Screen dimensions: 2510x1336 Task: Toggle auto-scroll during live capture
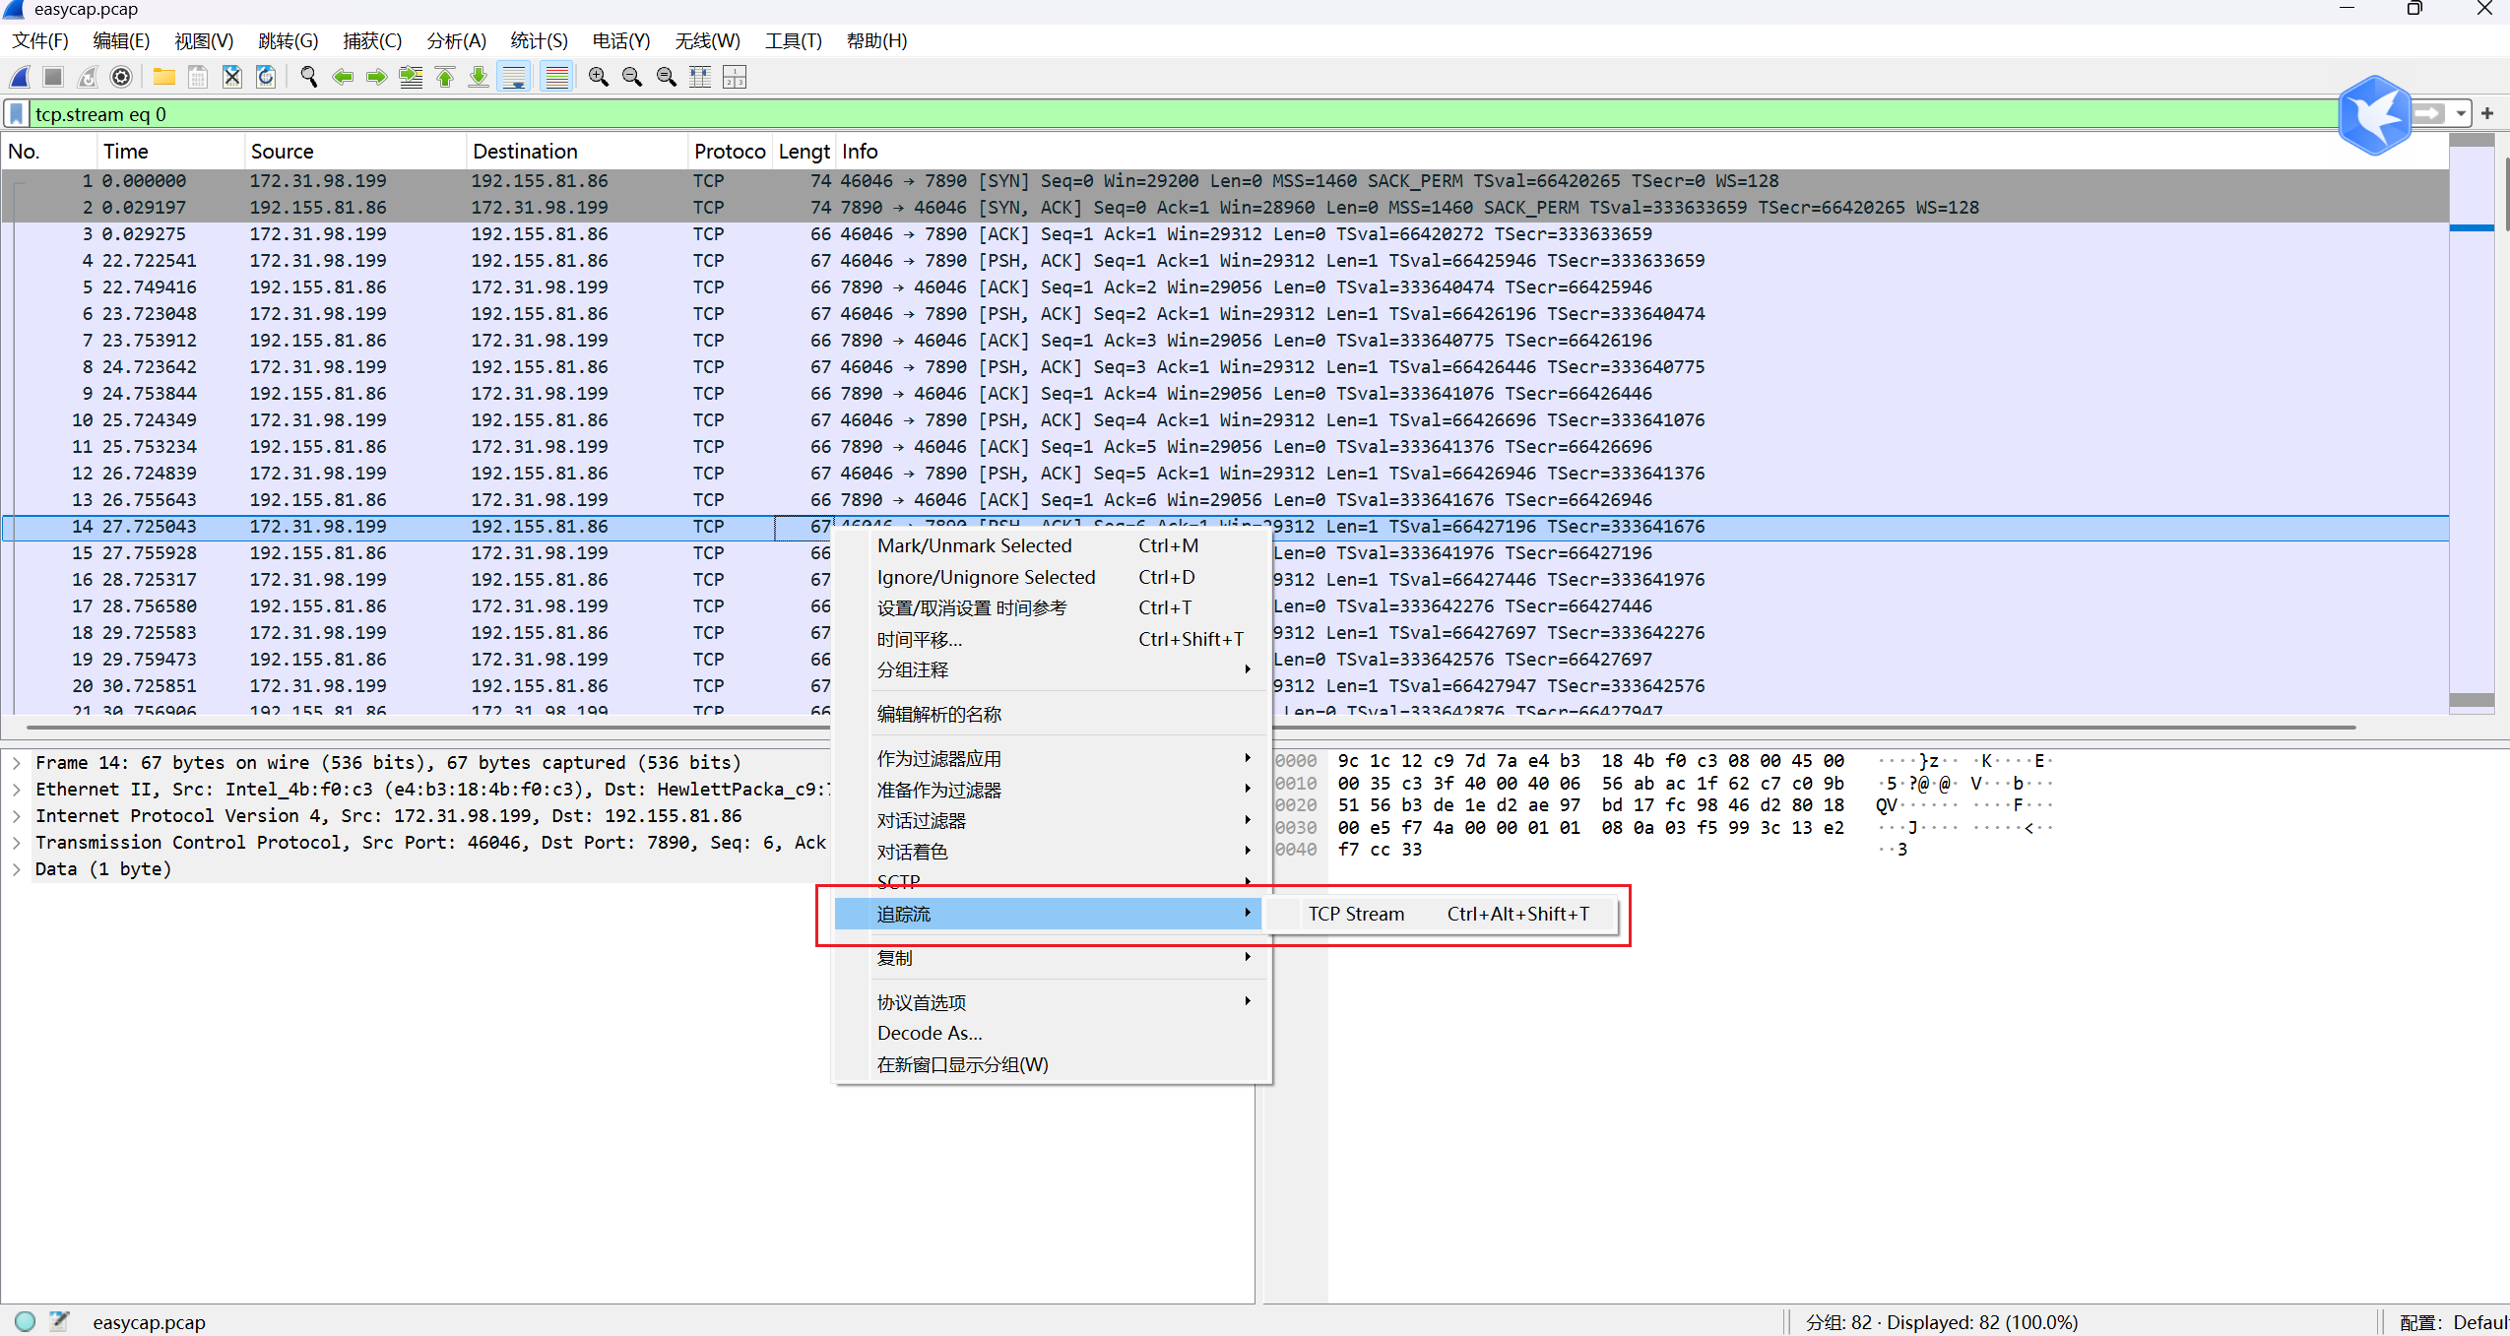coord(513,77)
